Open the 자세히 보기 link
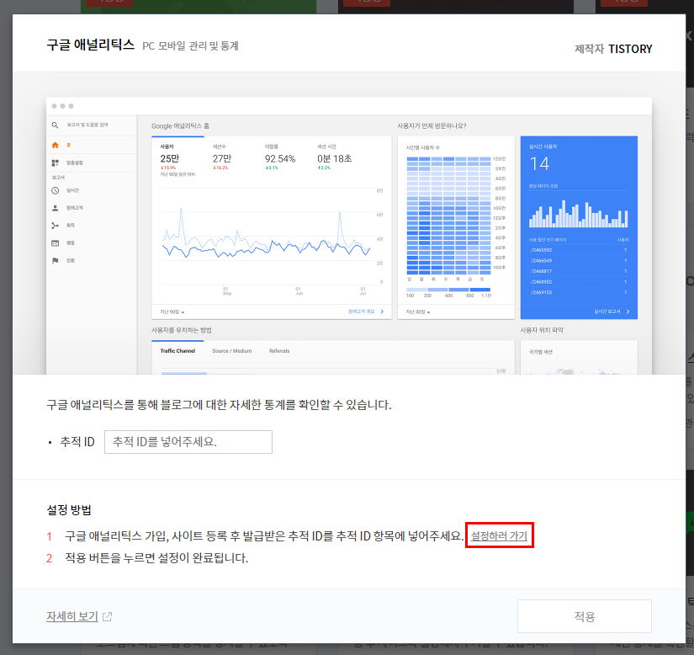This screenshot has height=655, width=694. coord(72,616)
